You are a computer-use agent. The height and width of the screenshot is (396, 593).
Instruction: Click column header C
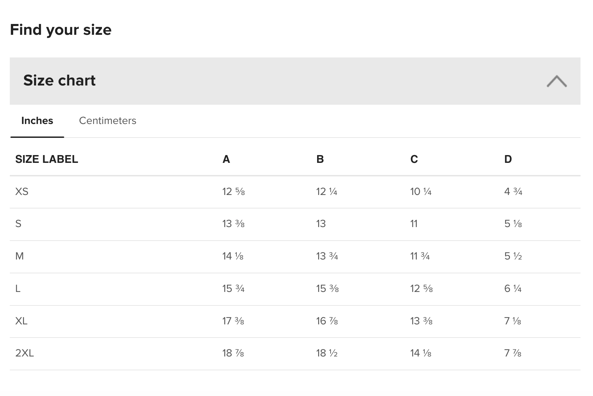pyautogui.click(x=414, y=159)
